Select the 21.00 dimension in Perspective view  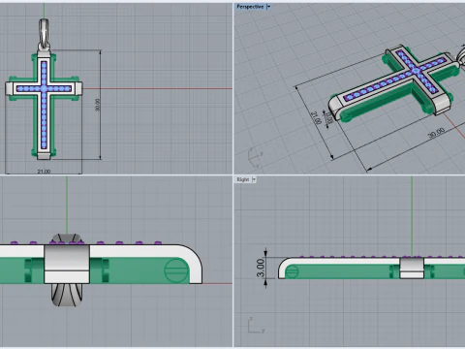tap(316, 118)
